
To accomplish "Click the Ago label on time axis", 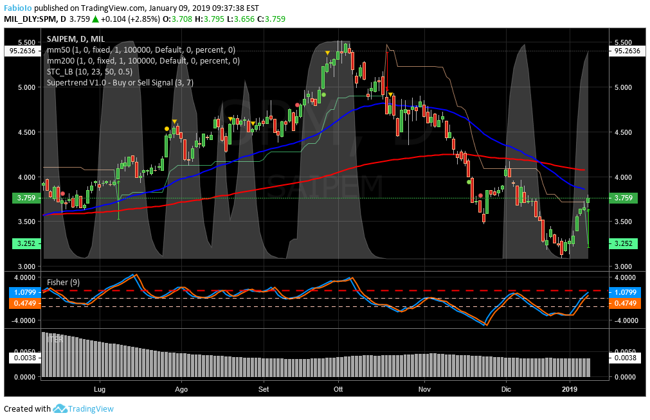I will pyautogui.click(x=181, y=389).
